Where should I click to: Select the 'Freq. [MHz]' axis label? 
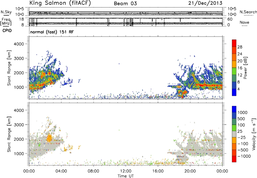pos(6,22)
